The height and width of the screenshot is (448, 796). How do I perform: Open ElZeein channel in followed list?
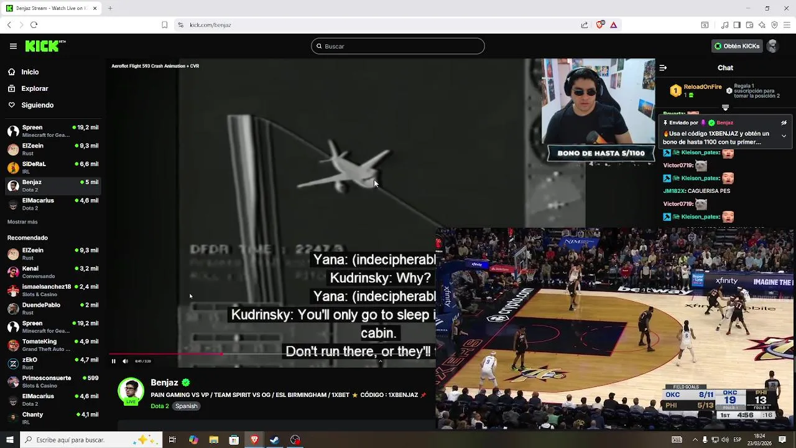53,149
